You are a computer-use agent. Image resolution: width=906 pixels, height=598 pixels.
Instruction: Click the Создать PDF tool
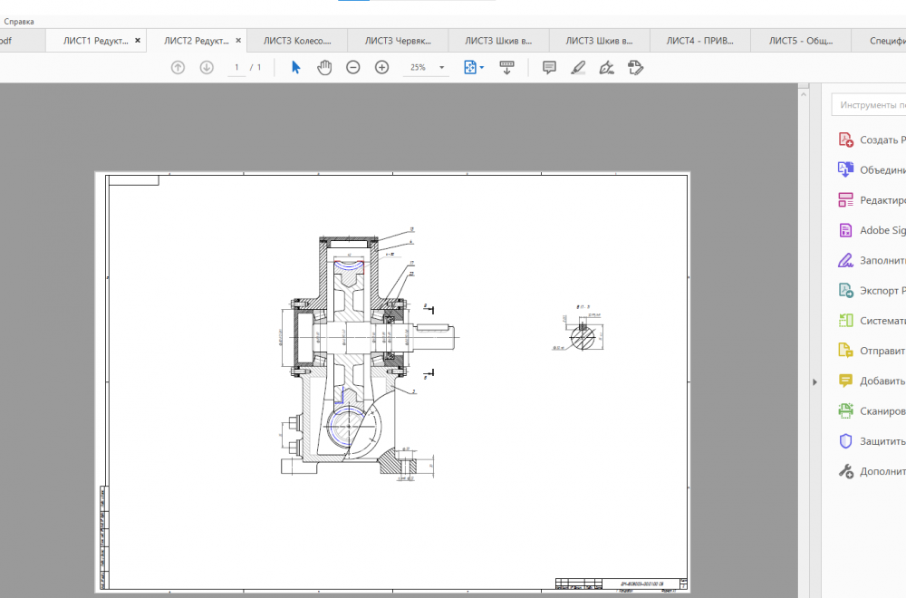877,140
